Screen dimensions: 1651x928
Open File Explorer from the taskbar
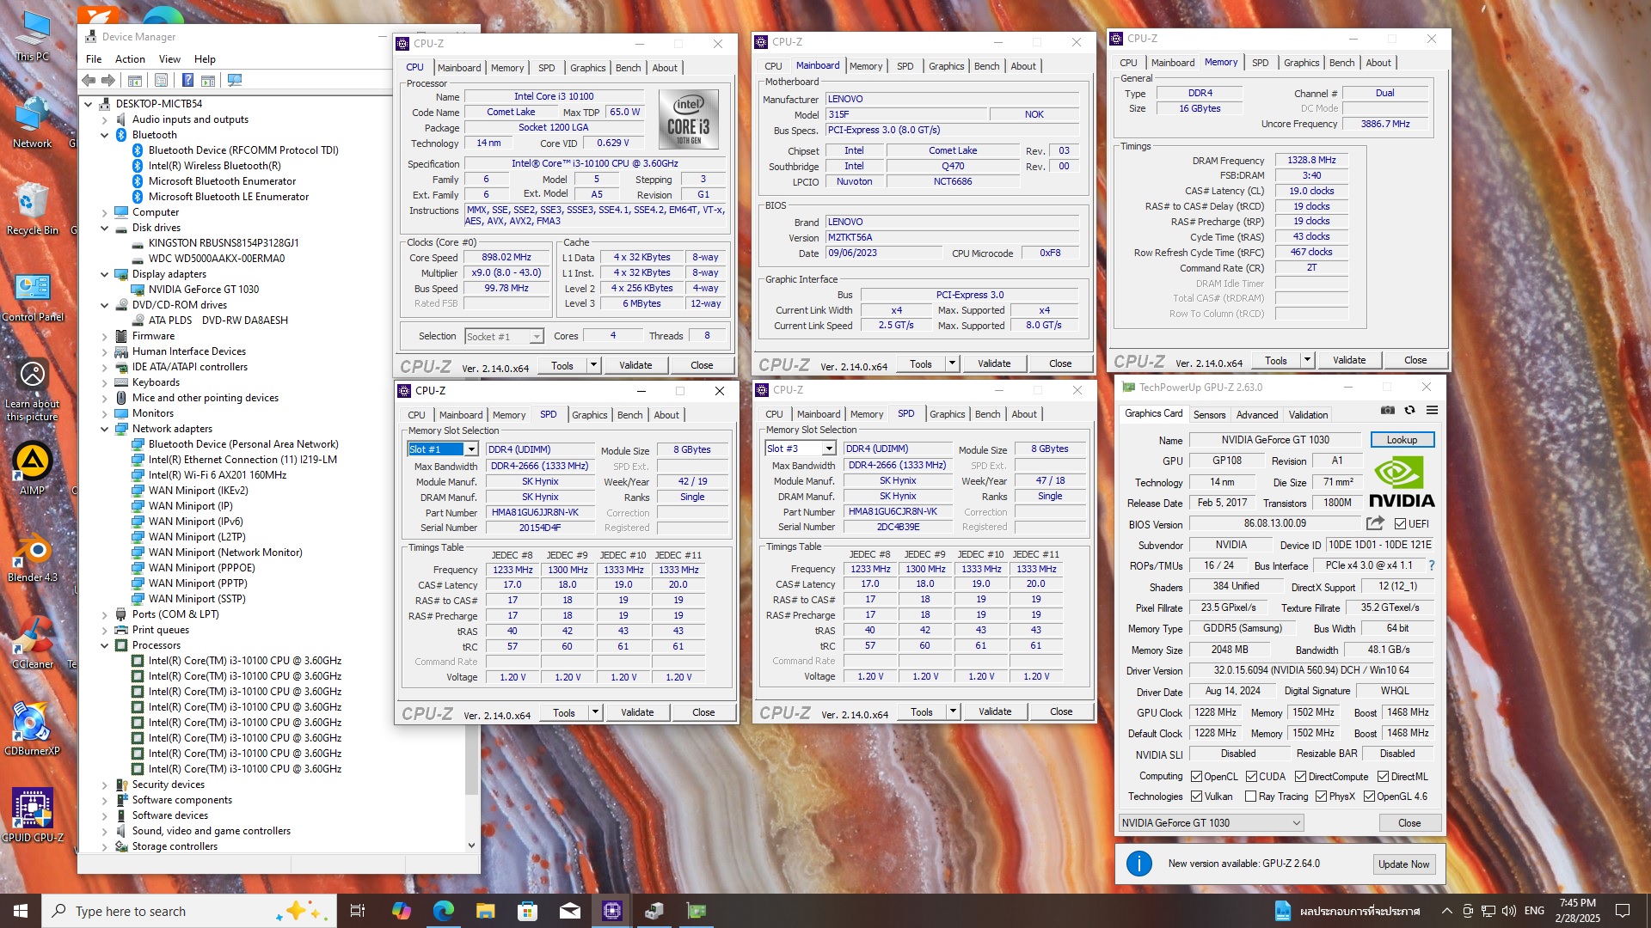[486, 911]
